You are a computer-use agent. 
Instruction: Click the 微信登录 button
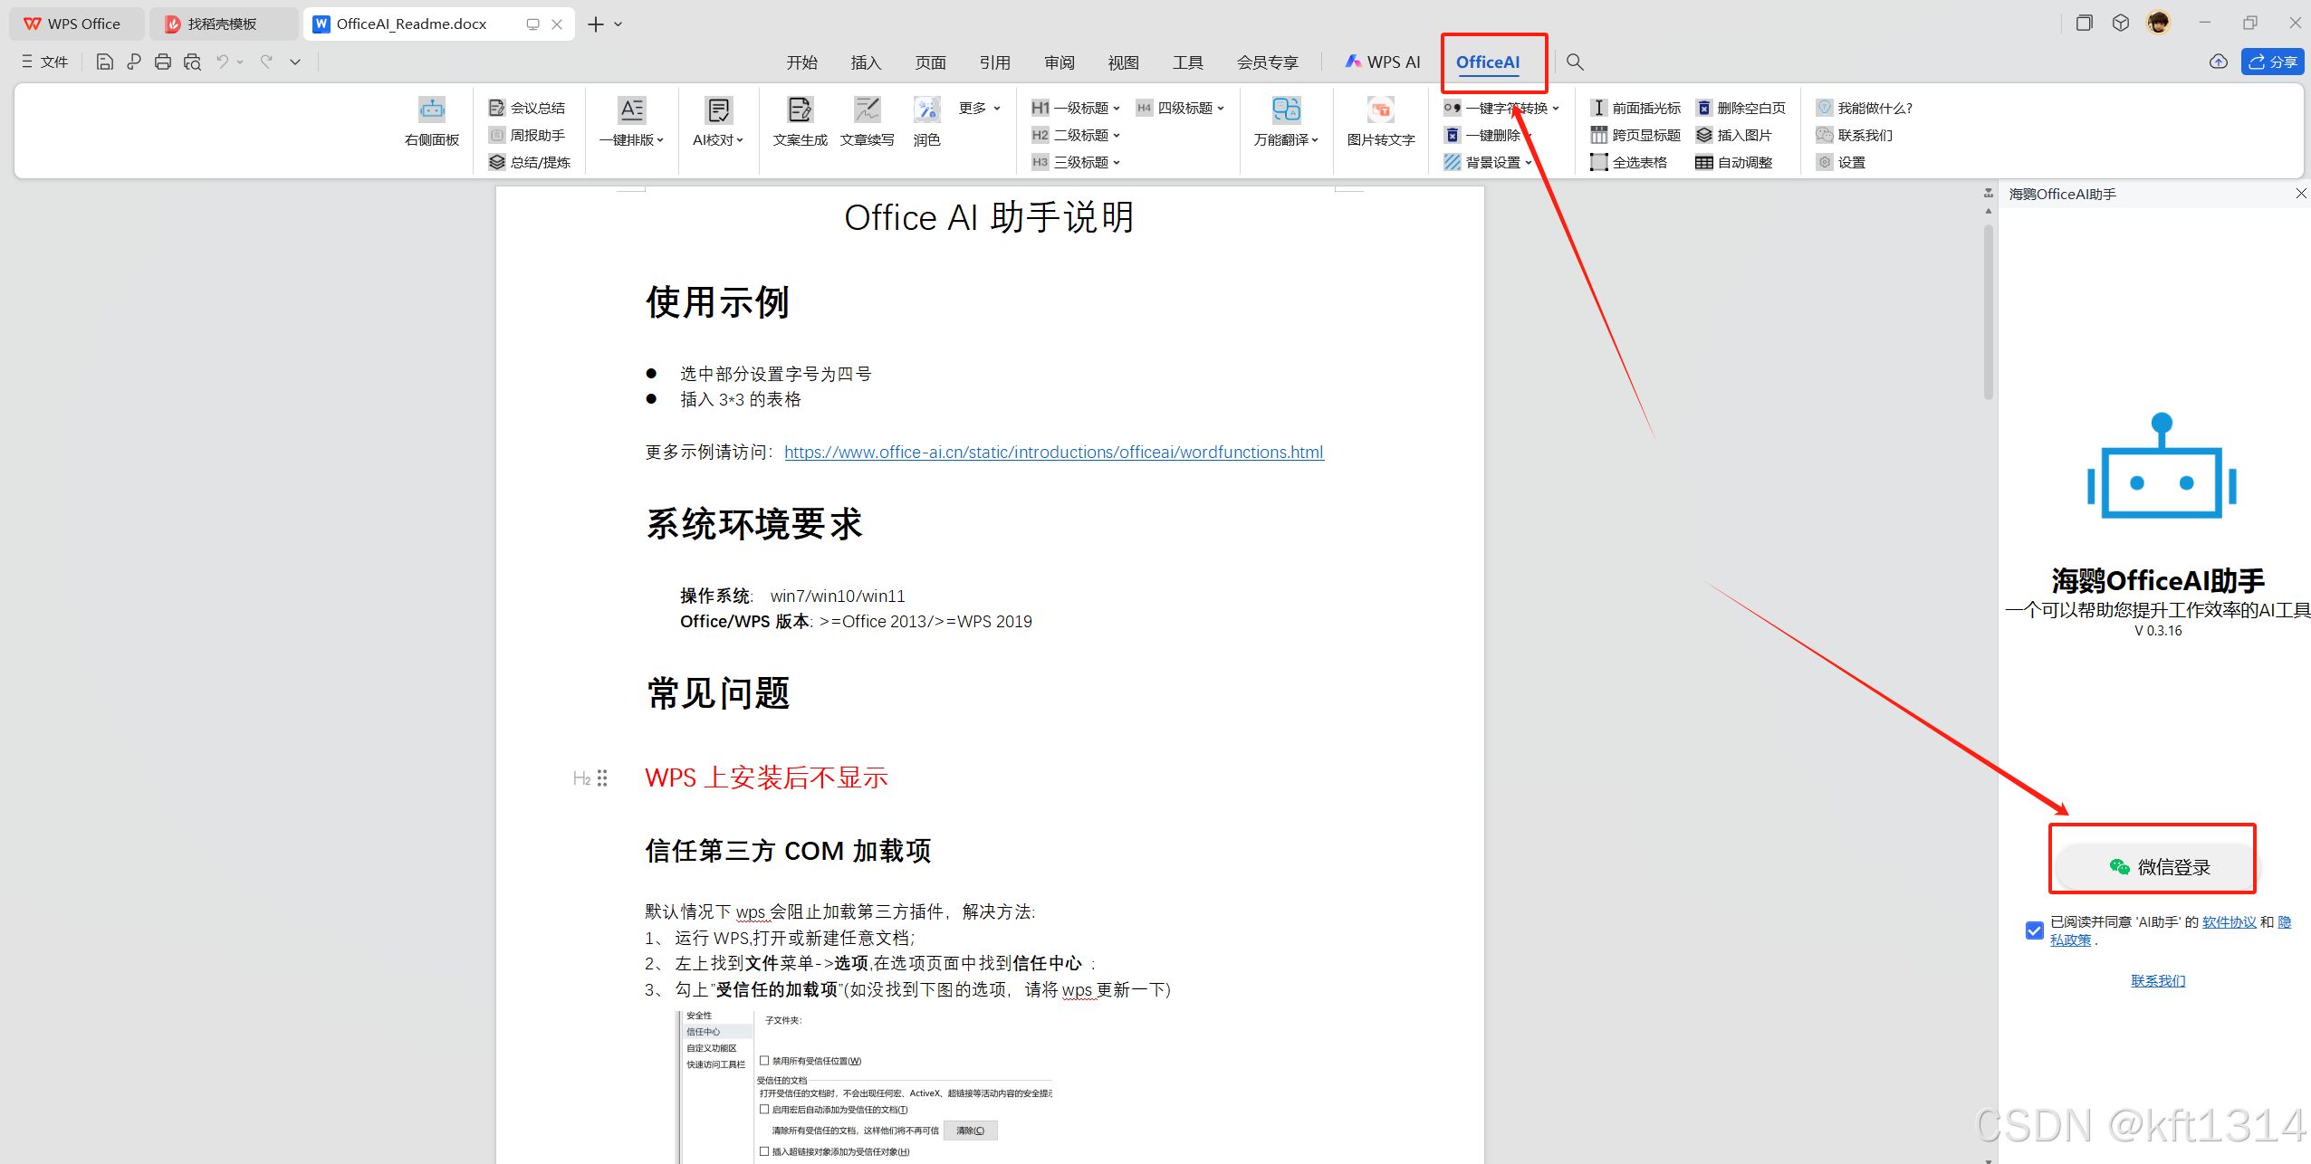coord(2160,866)
